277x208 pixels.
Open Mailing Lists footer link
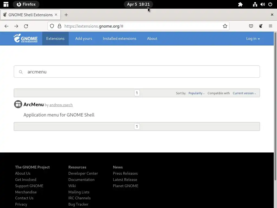point(79,192)
